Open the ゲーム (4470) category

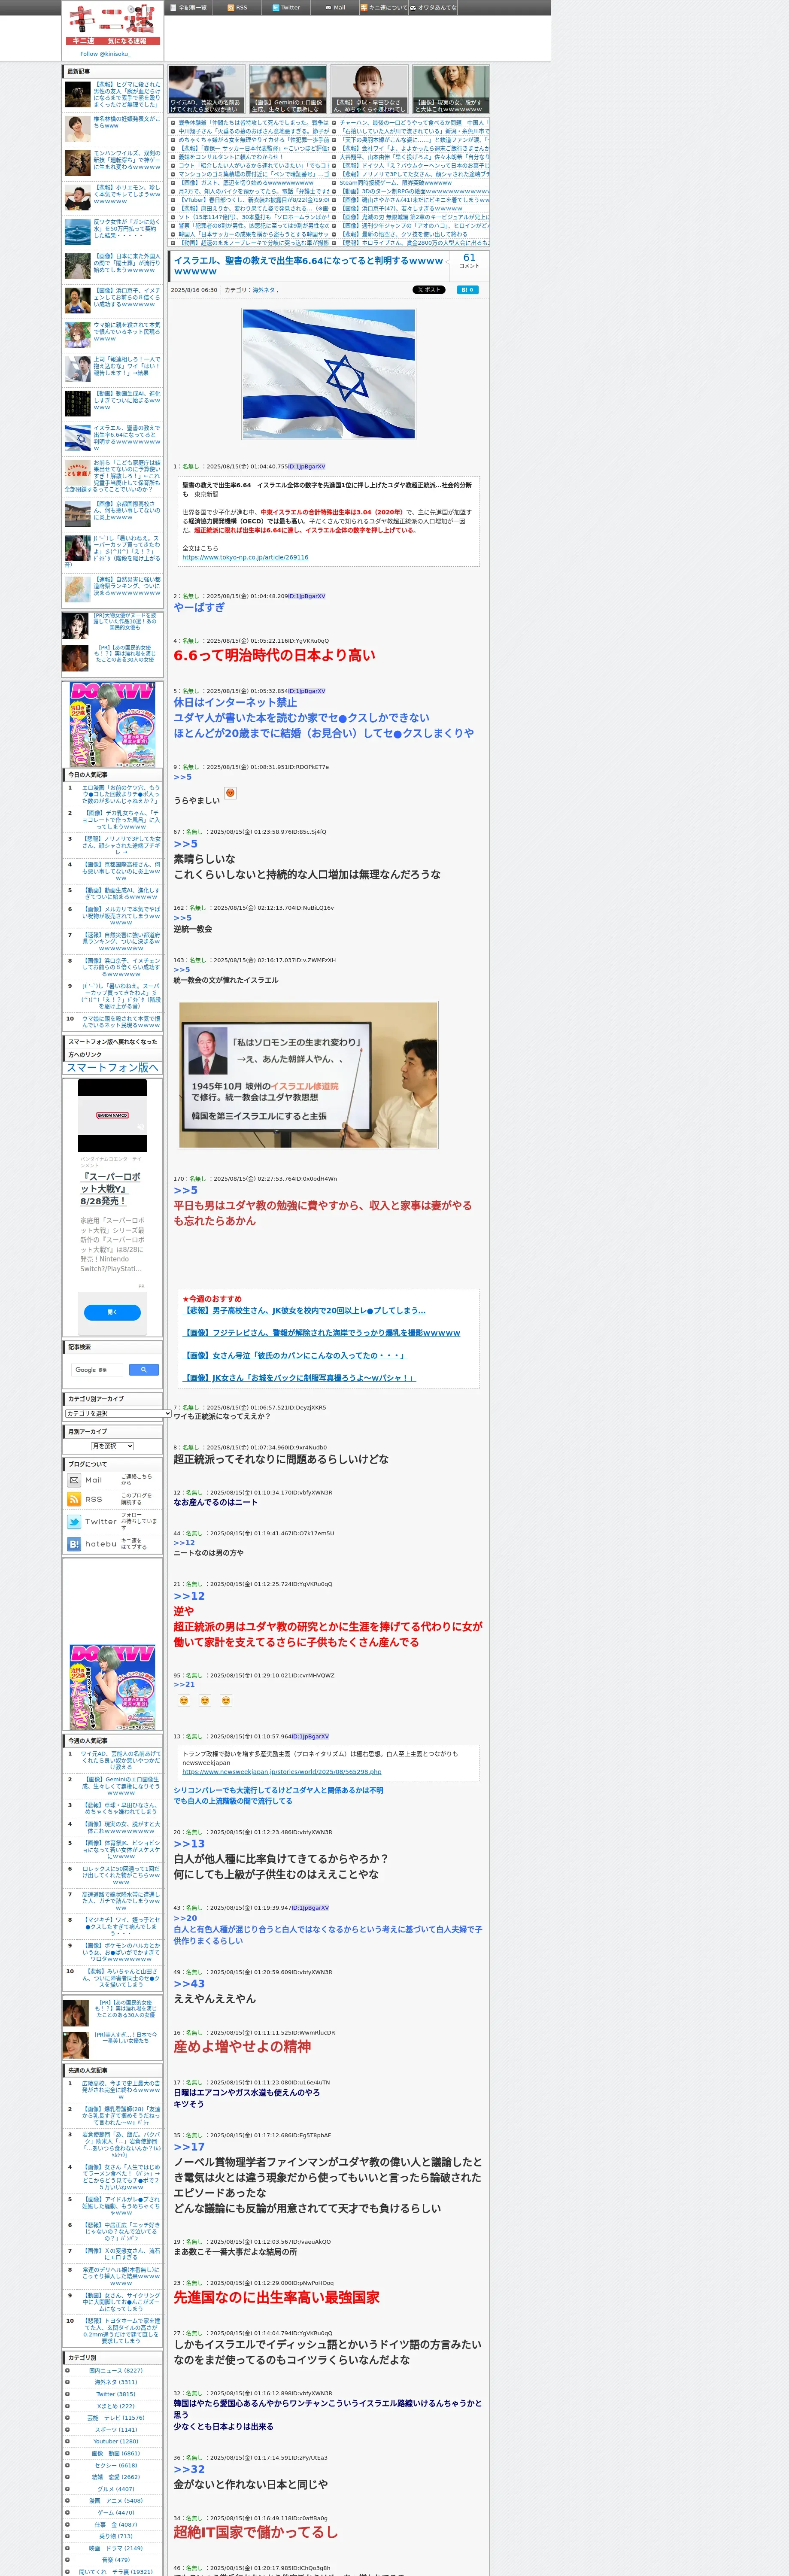point(116,2512)
